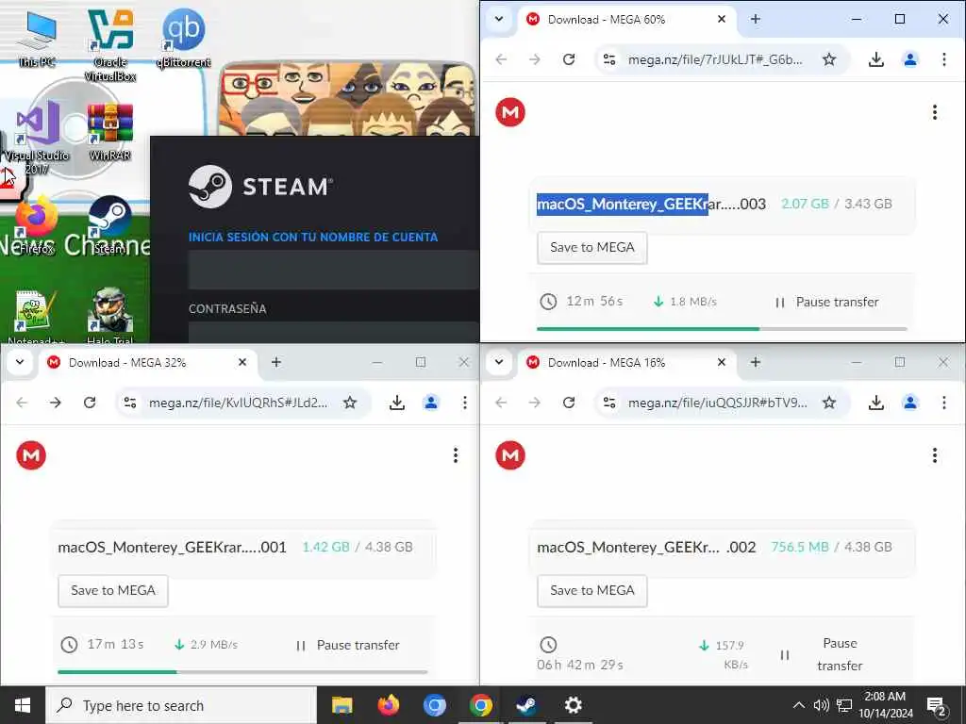
Task: Click Save to MEGA for .003 file
Action: pyautogui.click(x=592, y=248)
